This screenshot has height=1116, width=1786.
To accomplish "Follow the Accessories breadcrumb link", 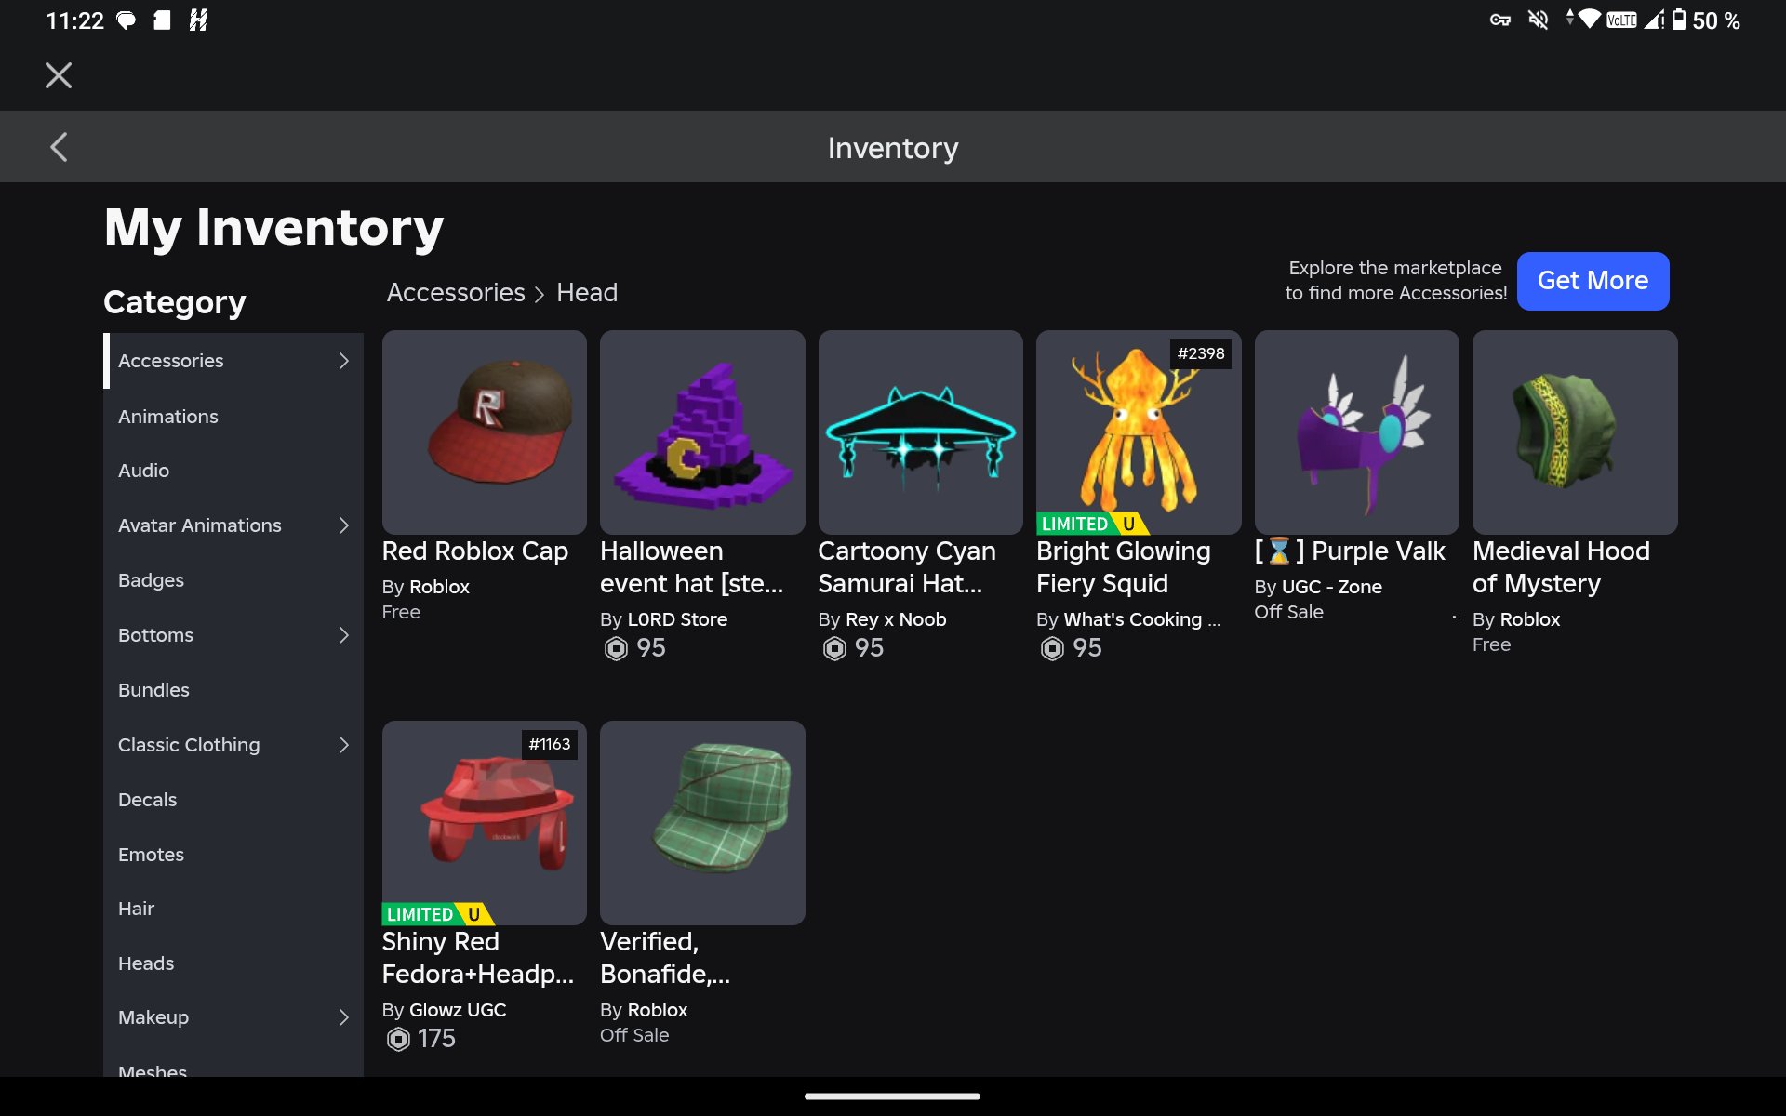I will (456, 293).
